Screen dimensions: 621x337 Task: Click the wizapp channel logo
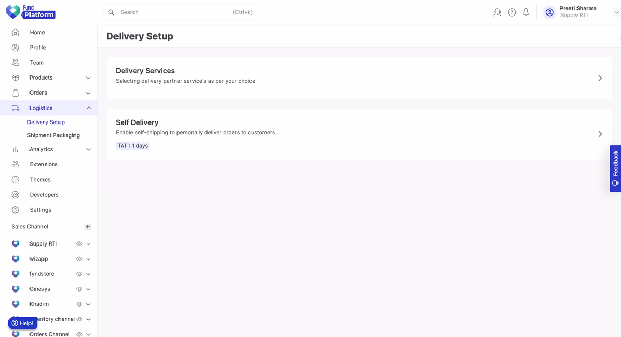pos(16,259)
